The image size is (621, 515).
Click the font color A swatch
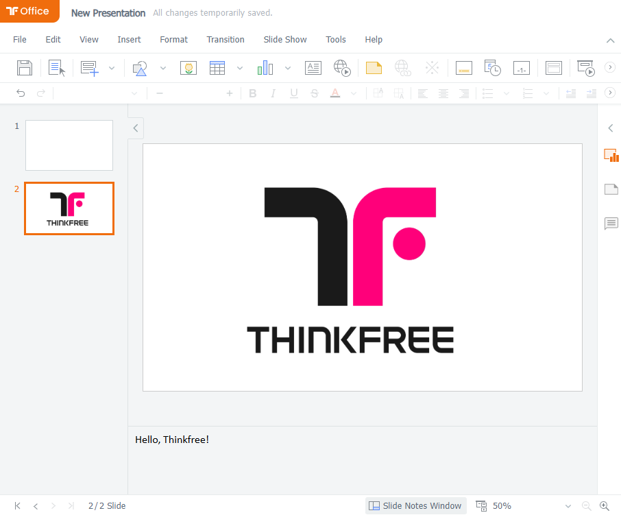click(x=335, y=93)
